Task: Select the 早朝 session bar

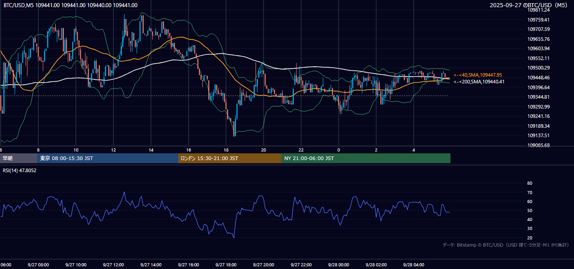Action: (19, 158)
